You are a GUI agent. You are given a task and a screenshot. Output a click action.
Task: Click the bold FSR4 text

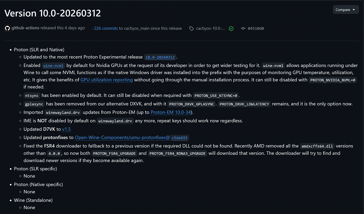49,146
